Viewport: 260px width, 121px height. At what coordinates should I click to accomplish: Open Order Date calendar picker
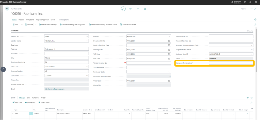(169, 81)
